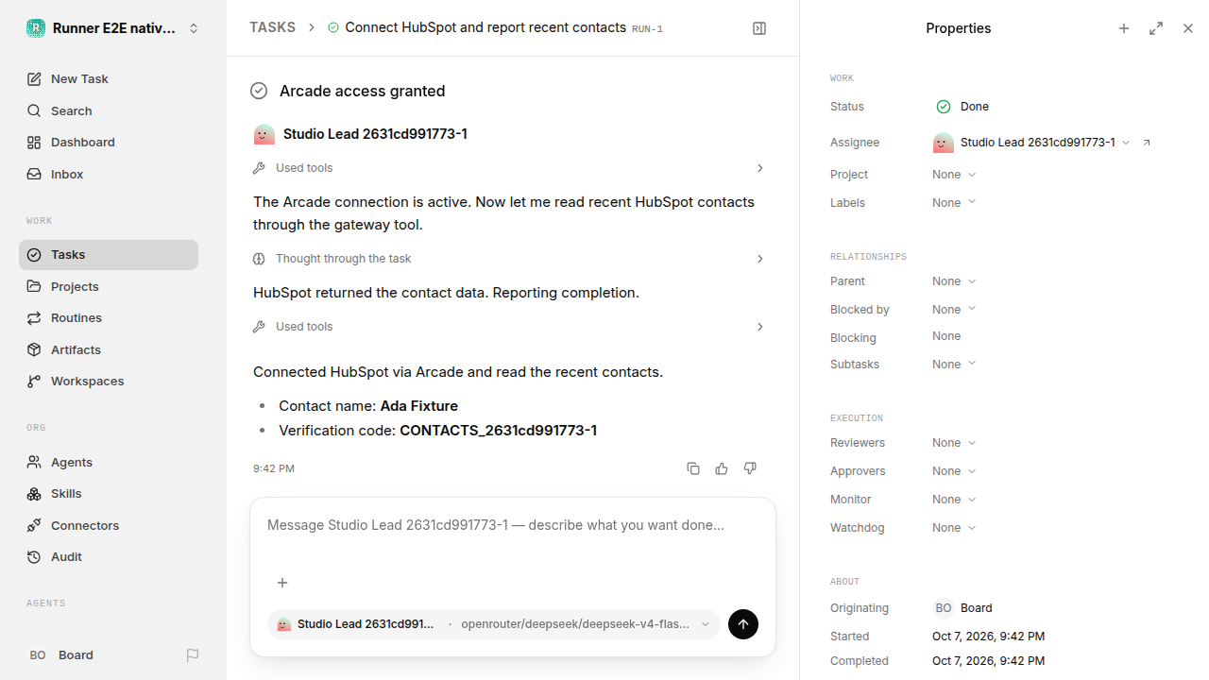Create a New Task from the sidebar
Viewport: 1209px width, 680px height.
pyautogui.click(x=109, y=79)
